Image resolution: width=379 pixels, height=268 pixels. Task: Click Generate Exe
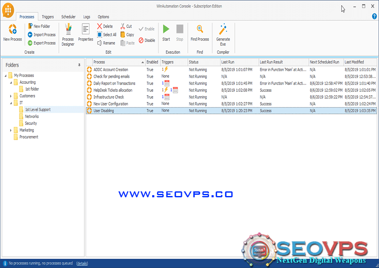point(223,35)
